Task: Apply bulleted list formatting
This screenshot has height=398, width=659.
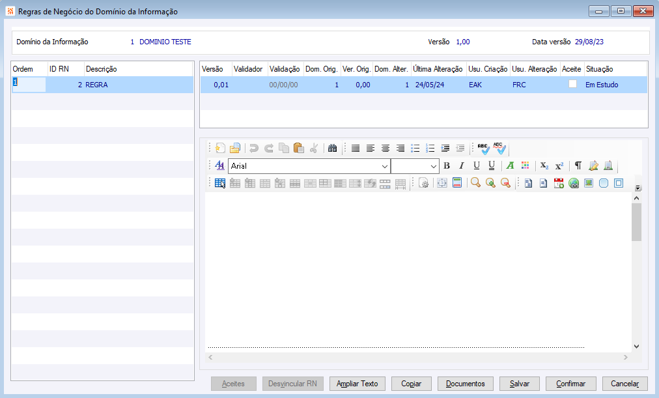Action: click(415, 148)
